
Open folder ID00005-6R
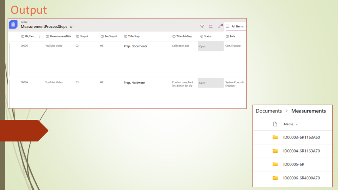point(293,164)
